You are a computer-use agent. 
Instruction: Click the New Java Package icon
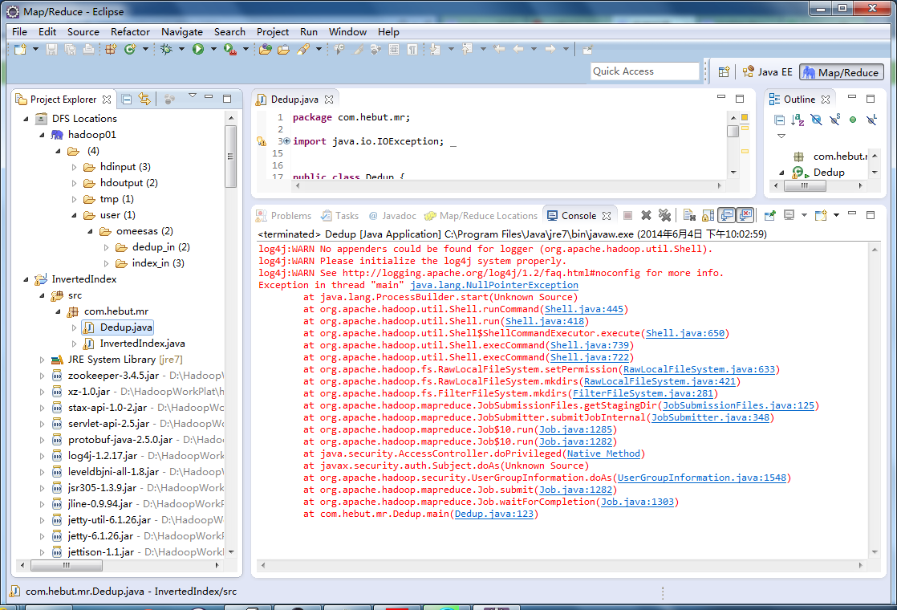(x=111, y=49)
